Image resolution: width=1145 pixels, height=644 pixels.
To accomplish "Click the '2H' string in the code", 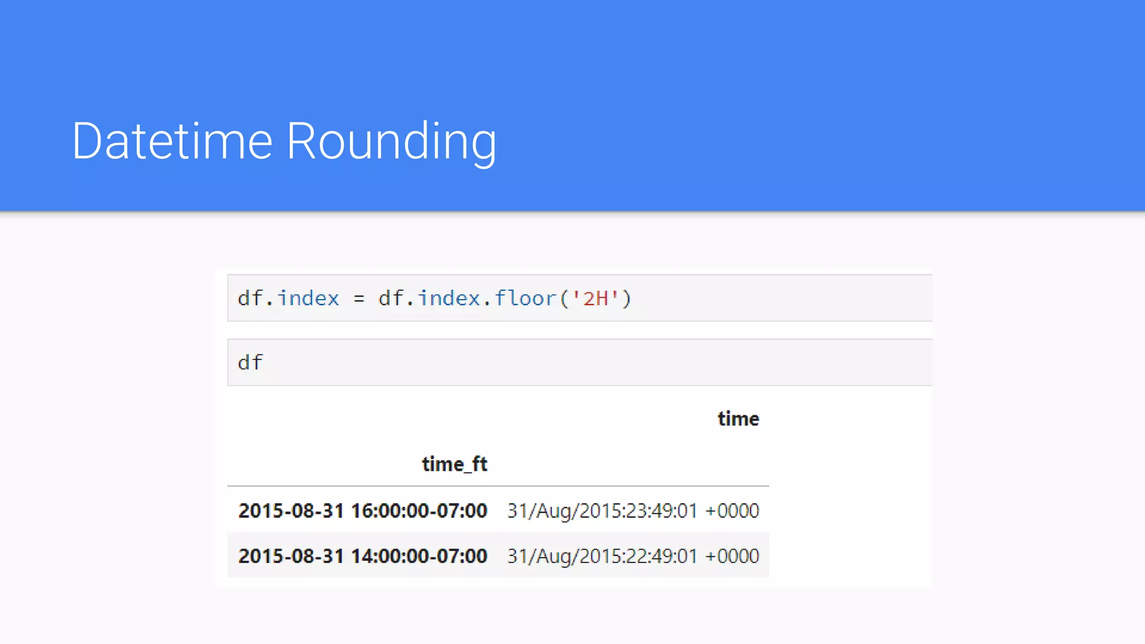I will tap(596, 299).
